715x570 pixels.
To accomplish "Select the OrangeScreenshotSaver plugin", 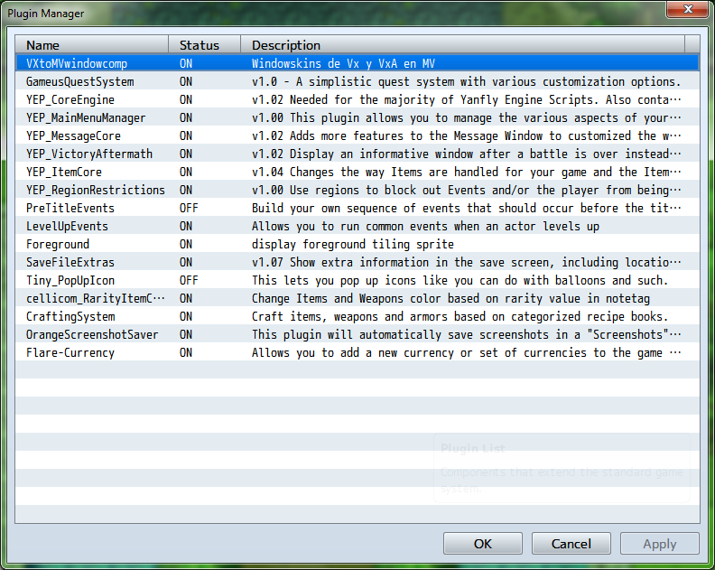I will pos(357,334).
